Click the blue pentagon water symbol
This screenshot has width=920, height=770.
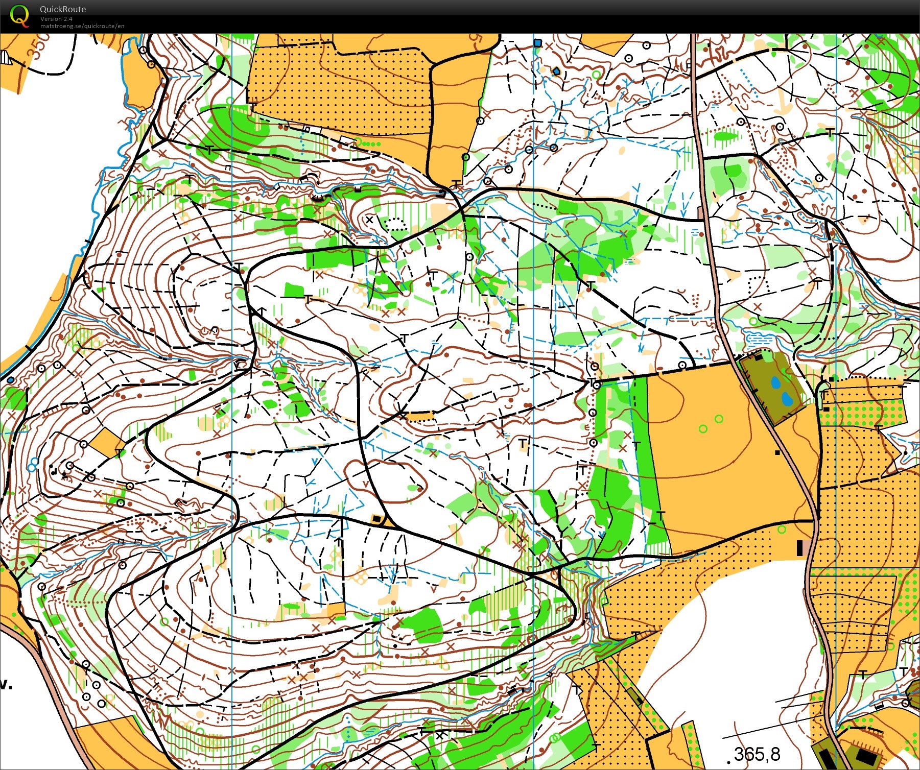click(x=556, y=71)
